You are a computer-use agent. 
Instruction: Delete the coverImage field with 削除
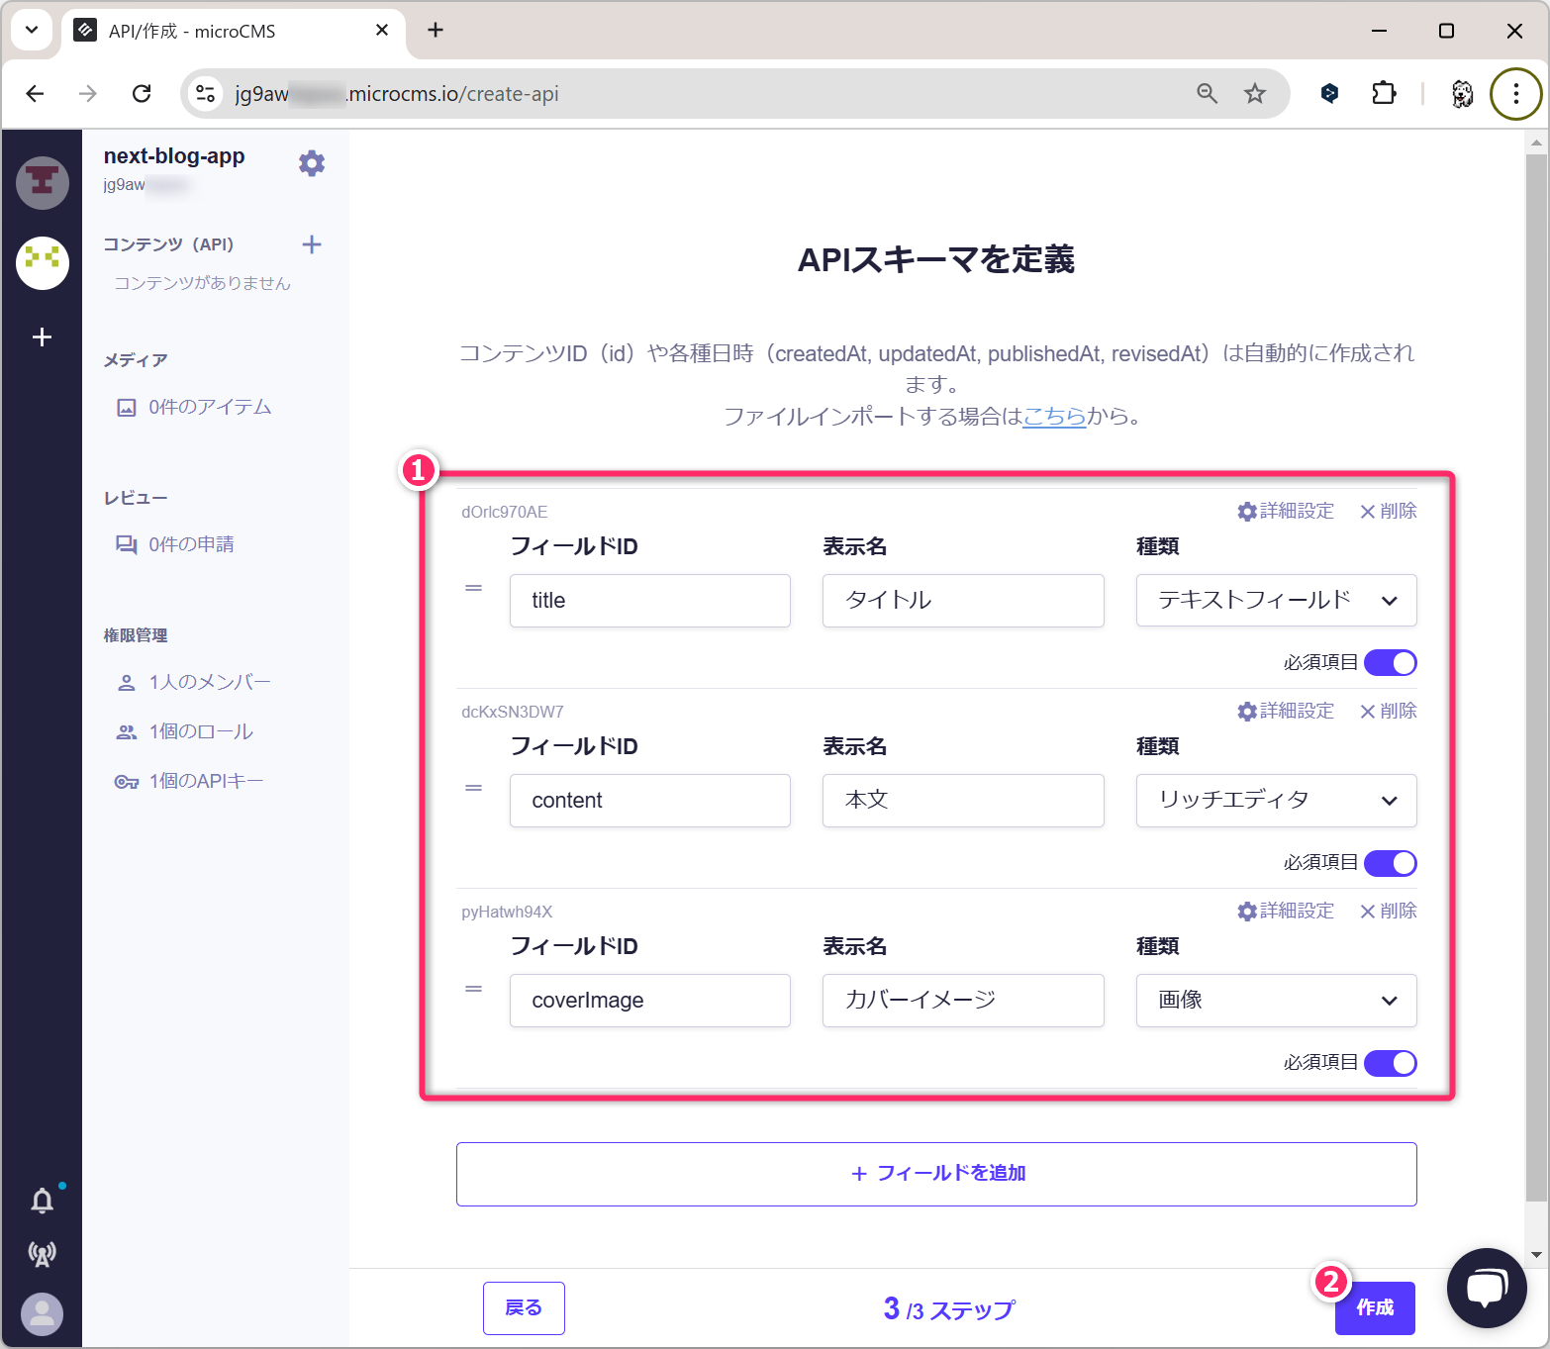[1388, 911]
